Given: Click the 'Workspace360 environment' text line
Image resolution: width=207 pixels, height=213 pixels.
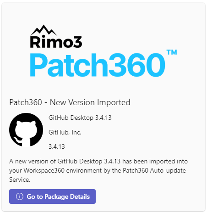Looking at the screenshot, I should coord(63,171).
